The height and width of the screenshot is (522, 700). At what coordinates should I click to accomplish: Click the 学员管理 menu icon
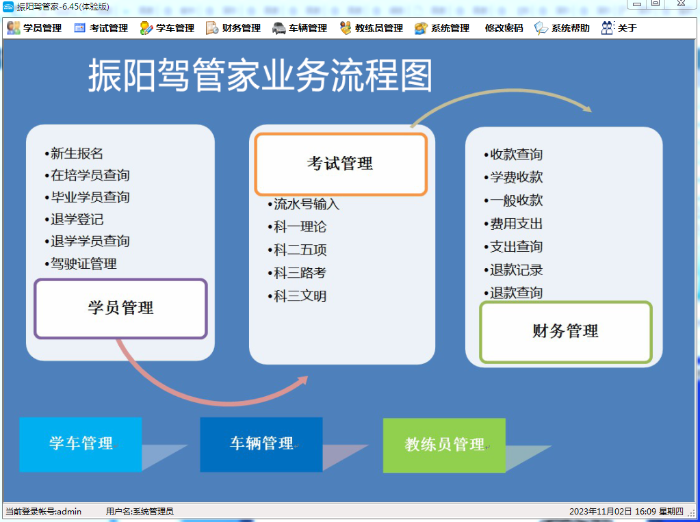(14, 28)
